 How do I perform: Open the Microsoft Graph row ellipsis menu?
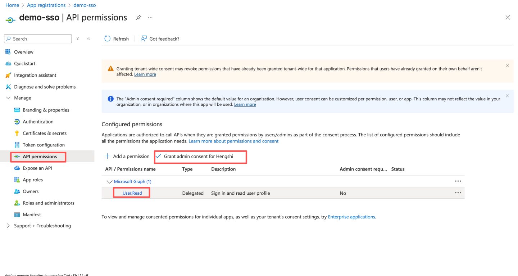pyautogui.click(x=458, y=181)
